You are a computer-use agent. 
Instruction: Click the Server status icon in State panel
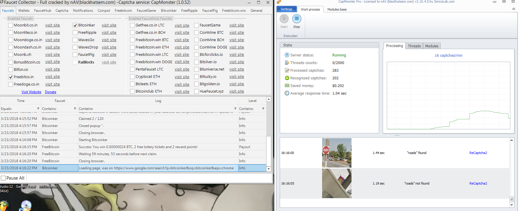coord(287,55)
